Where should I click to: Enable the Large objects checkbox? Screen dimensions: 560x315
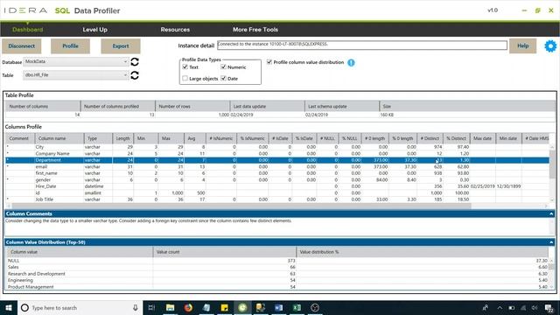coord(185,78)
